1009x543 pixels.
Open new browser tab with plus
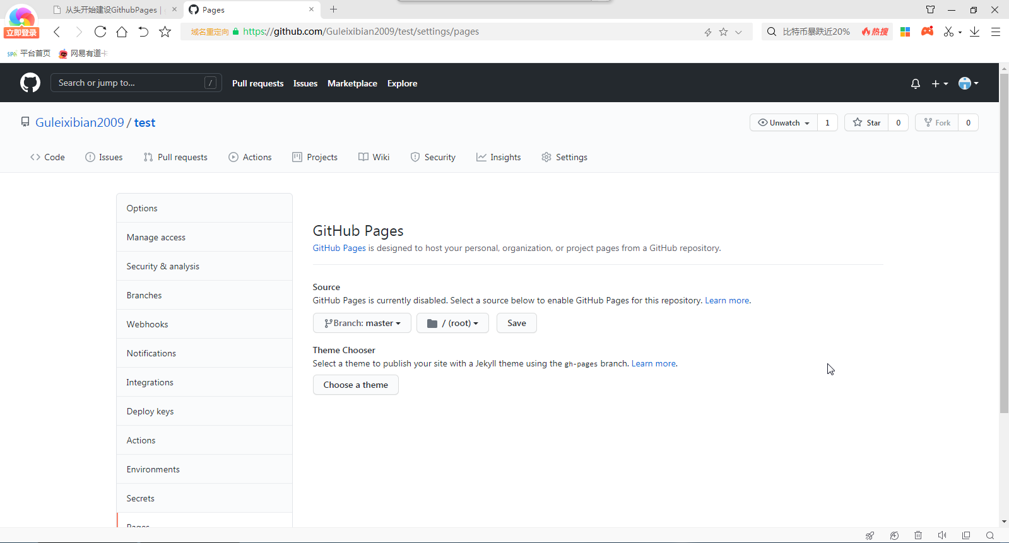(334, 9)
